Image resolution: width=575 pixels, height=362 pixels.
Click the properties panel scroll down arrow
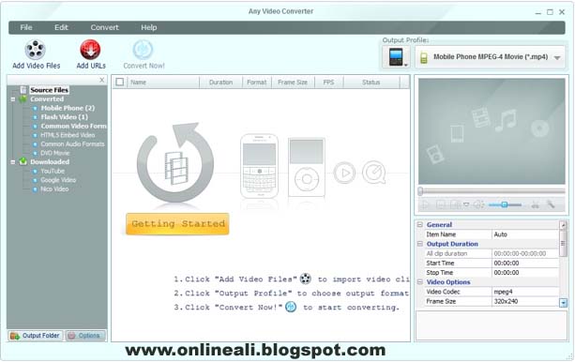pos(563,303)
